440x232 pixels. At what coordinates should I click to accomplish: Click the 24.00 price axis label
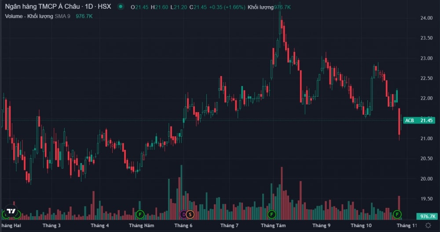[x=425, y=18]
